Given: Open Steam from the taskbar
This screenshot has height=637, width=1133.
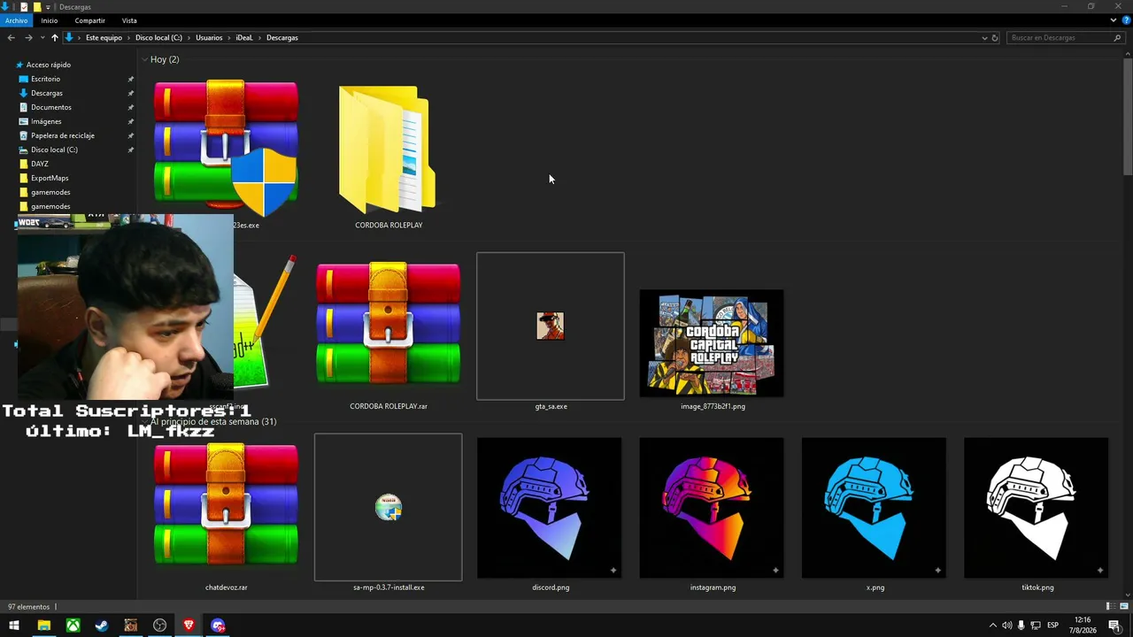Looking at the screenshot, I should pos(102,625).
